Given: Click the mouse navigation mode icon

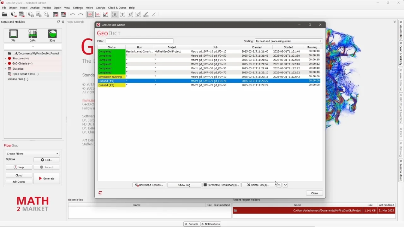Looking at the screenshot, I should 115,15.
